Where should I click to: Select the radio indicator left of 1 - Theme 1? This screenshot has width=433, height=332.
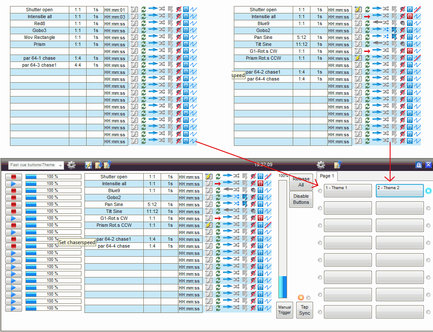tap(320, 191)
